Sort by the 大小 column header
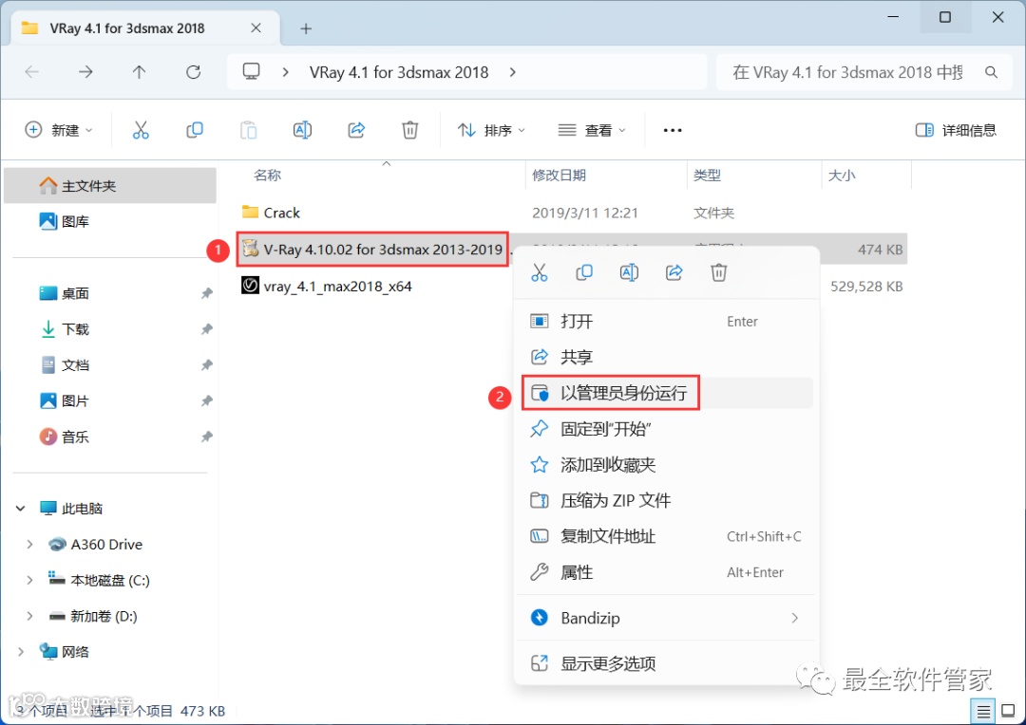The image size is (1026, 725). pyautogui.click(x=842, y=176)
